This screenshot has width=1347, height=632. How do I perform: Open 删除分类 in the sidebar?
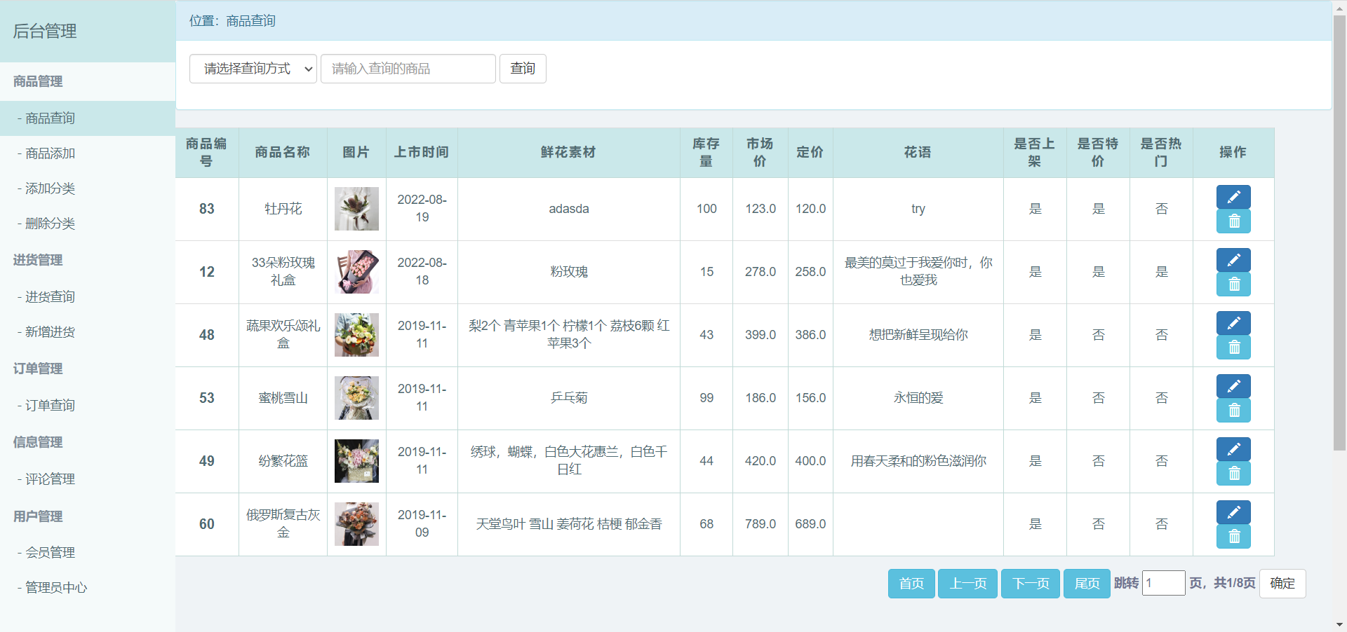pyautogui.click(x=88, y=224)
